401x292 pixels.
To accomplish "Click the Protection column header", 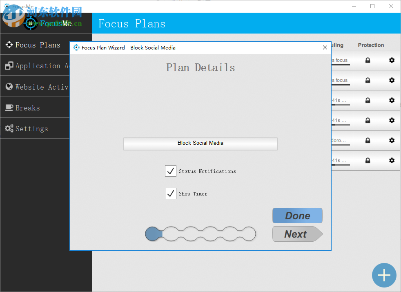I will [371, 45].
